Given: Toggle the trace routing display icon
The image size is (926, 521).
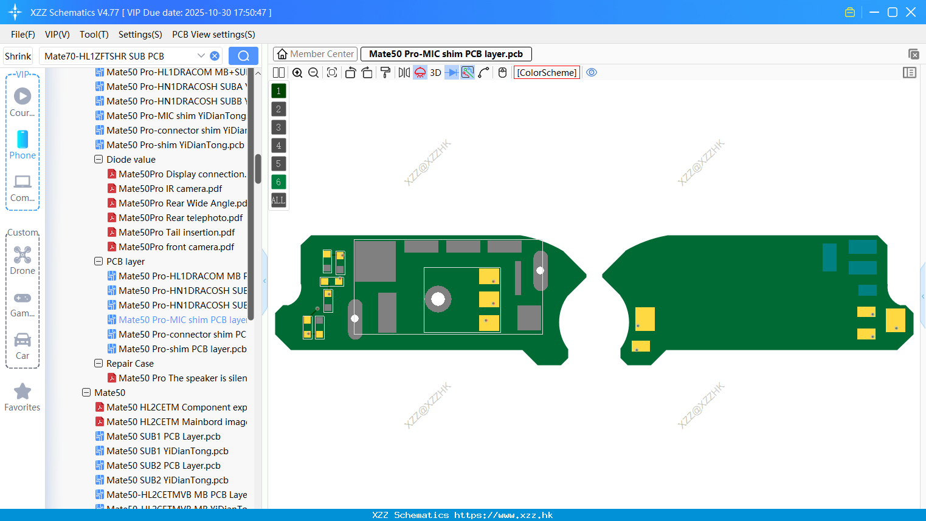Looking at the screenshot, I should [468, 72].
